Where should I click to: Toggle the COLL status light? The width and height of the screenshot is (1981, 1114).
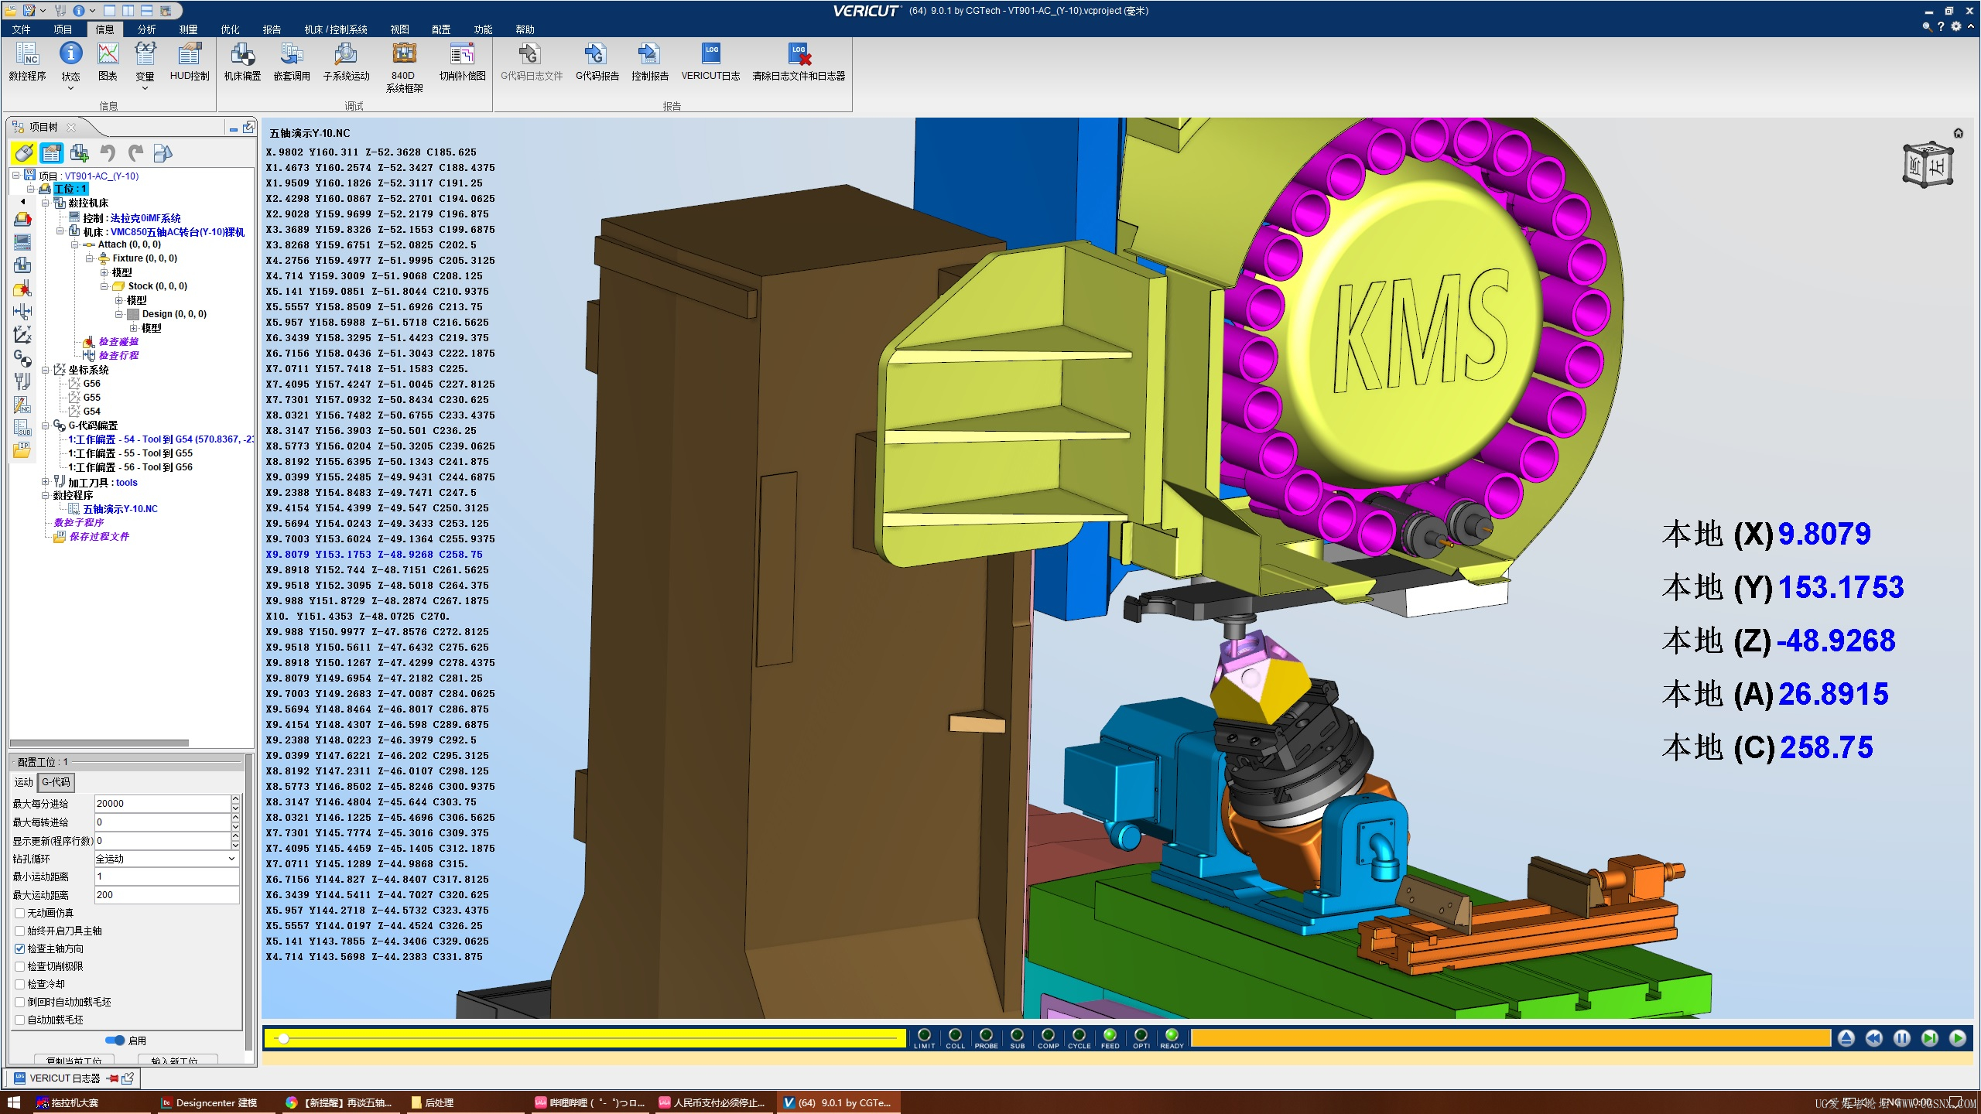point(955,1038)
